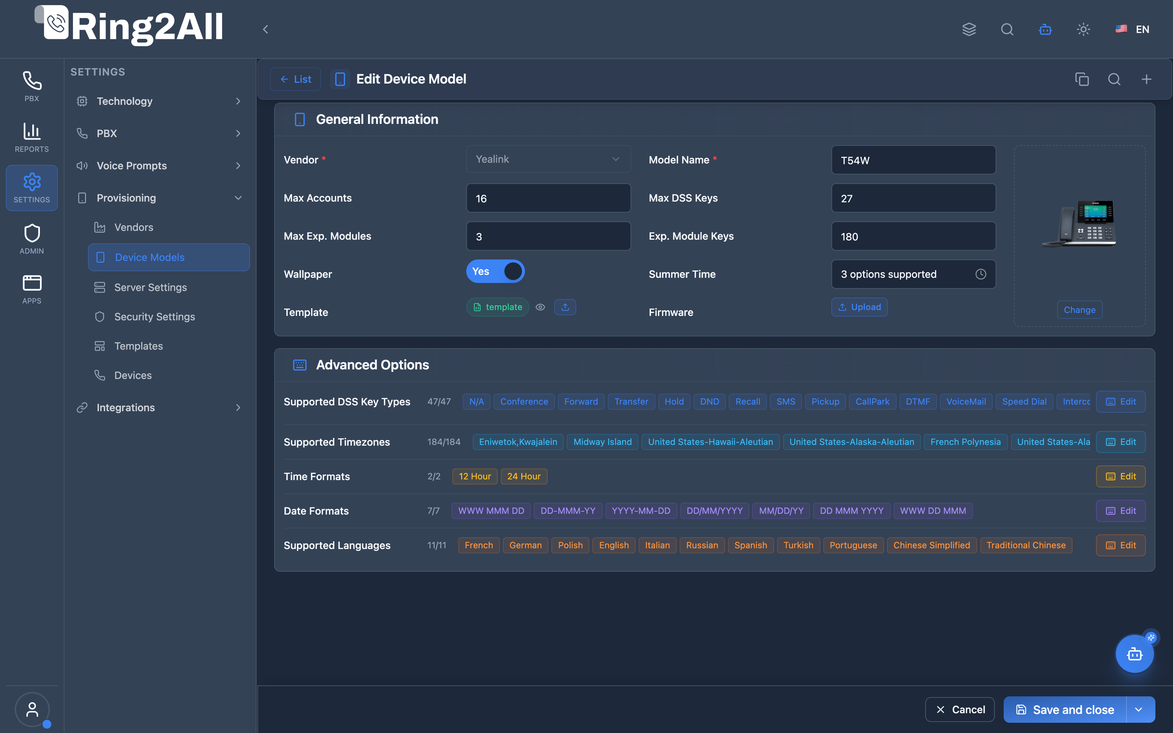Click the green template file tag
1173x733 pixels.
tap(498, 307)
